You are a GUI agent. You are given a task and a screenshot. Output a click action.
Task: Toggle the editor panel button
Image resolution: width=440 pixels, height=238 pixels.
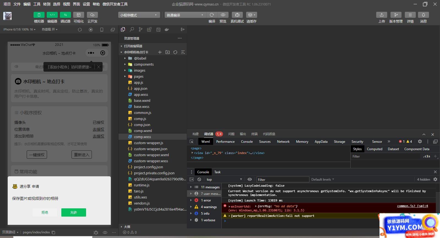(52, 15)
